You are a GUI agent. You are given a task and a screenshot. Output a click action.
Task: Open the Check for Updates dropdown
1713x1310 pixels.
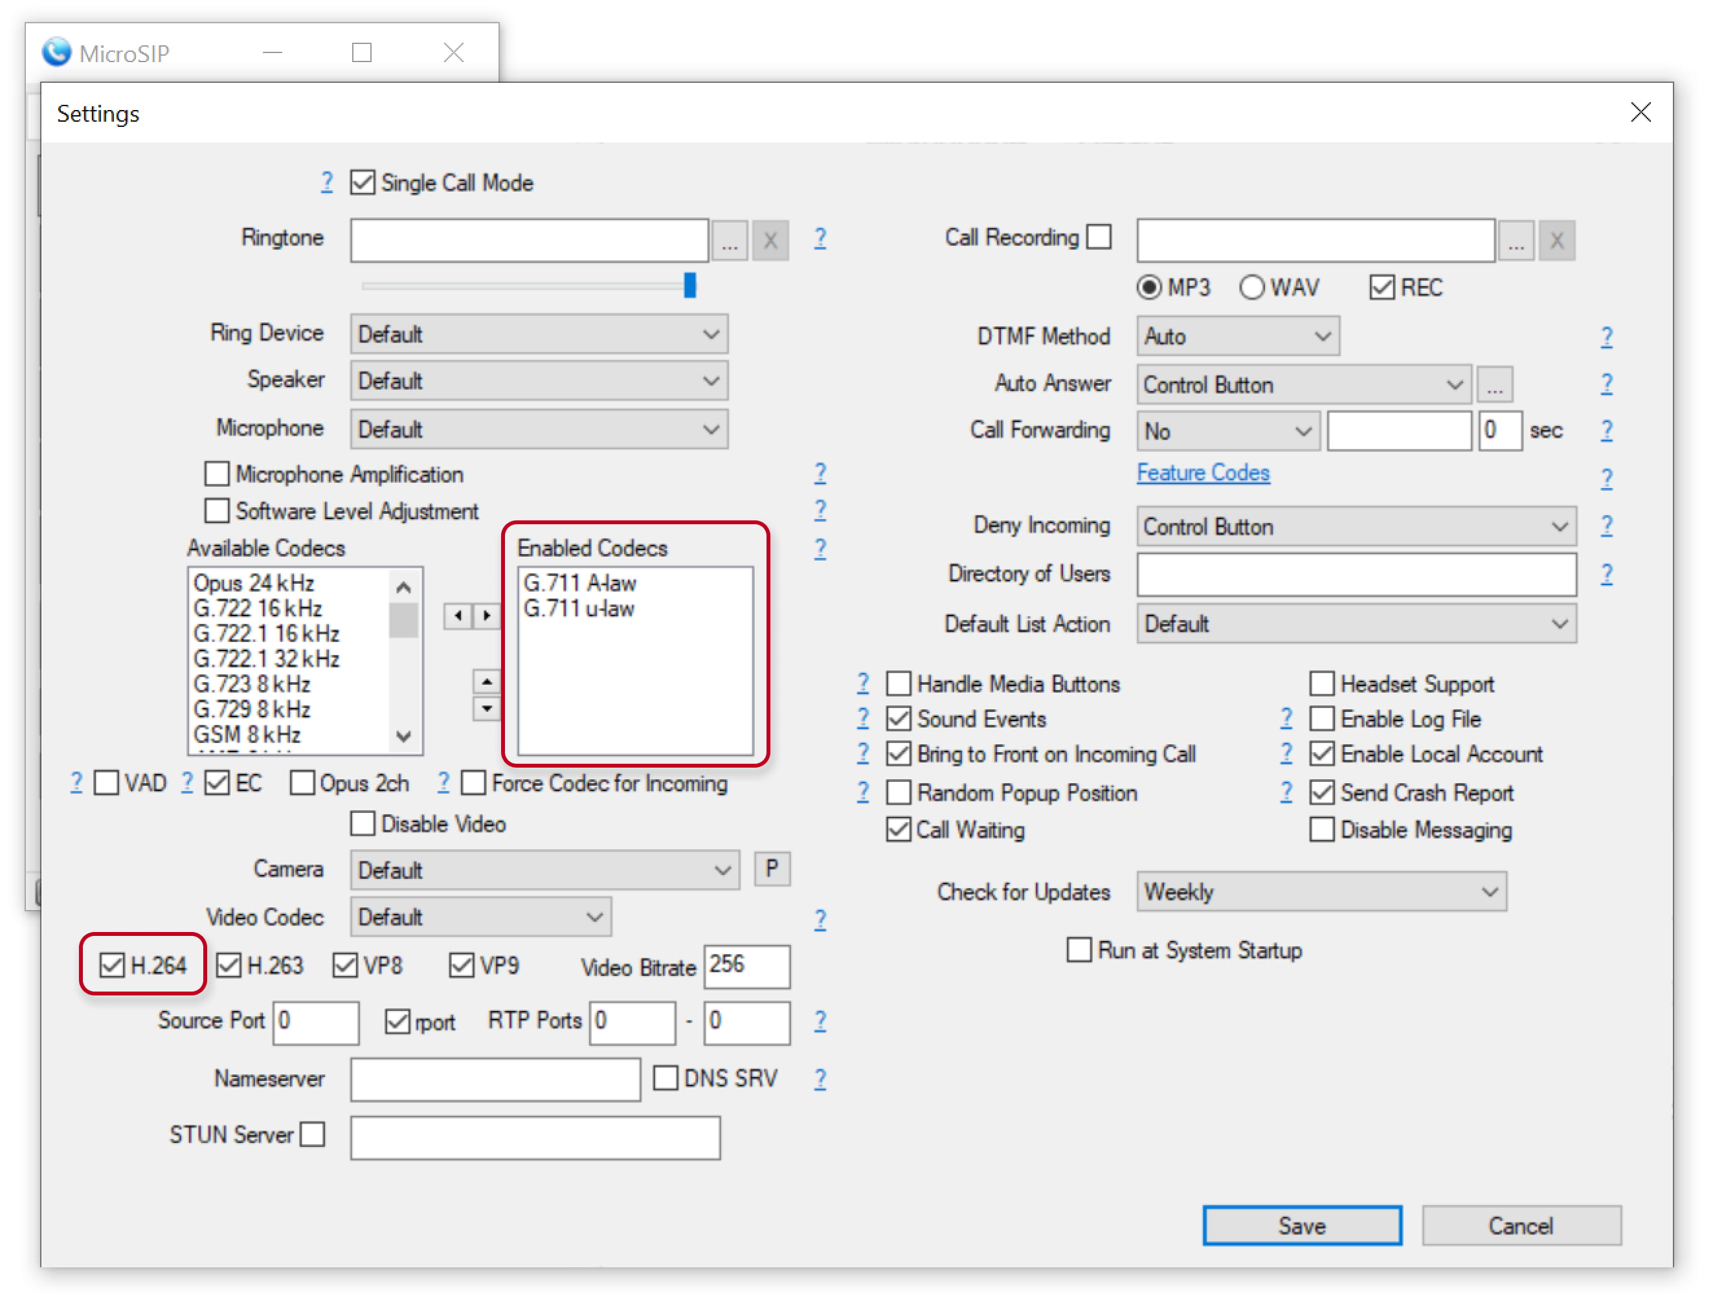point(1321,891)
